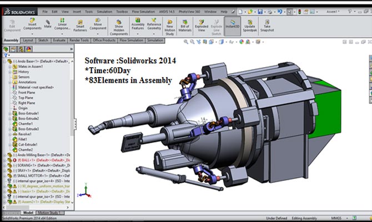Expand the Revolve1 feature
The image size is (372, 222).
(x=10, y=134)
